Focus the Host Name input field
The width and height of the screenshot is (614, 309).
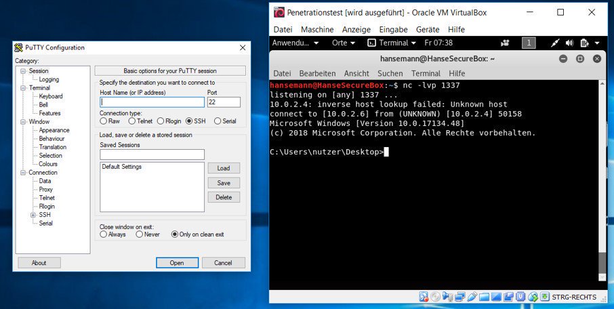pyautogui.click(x=152, y=102)
